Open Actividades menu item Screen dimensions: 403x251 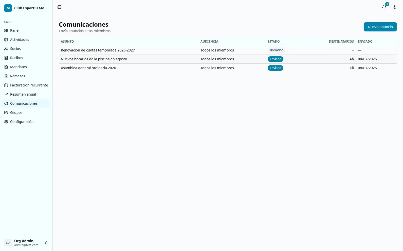[x=26, y=40]
